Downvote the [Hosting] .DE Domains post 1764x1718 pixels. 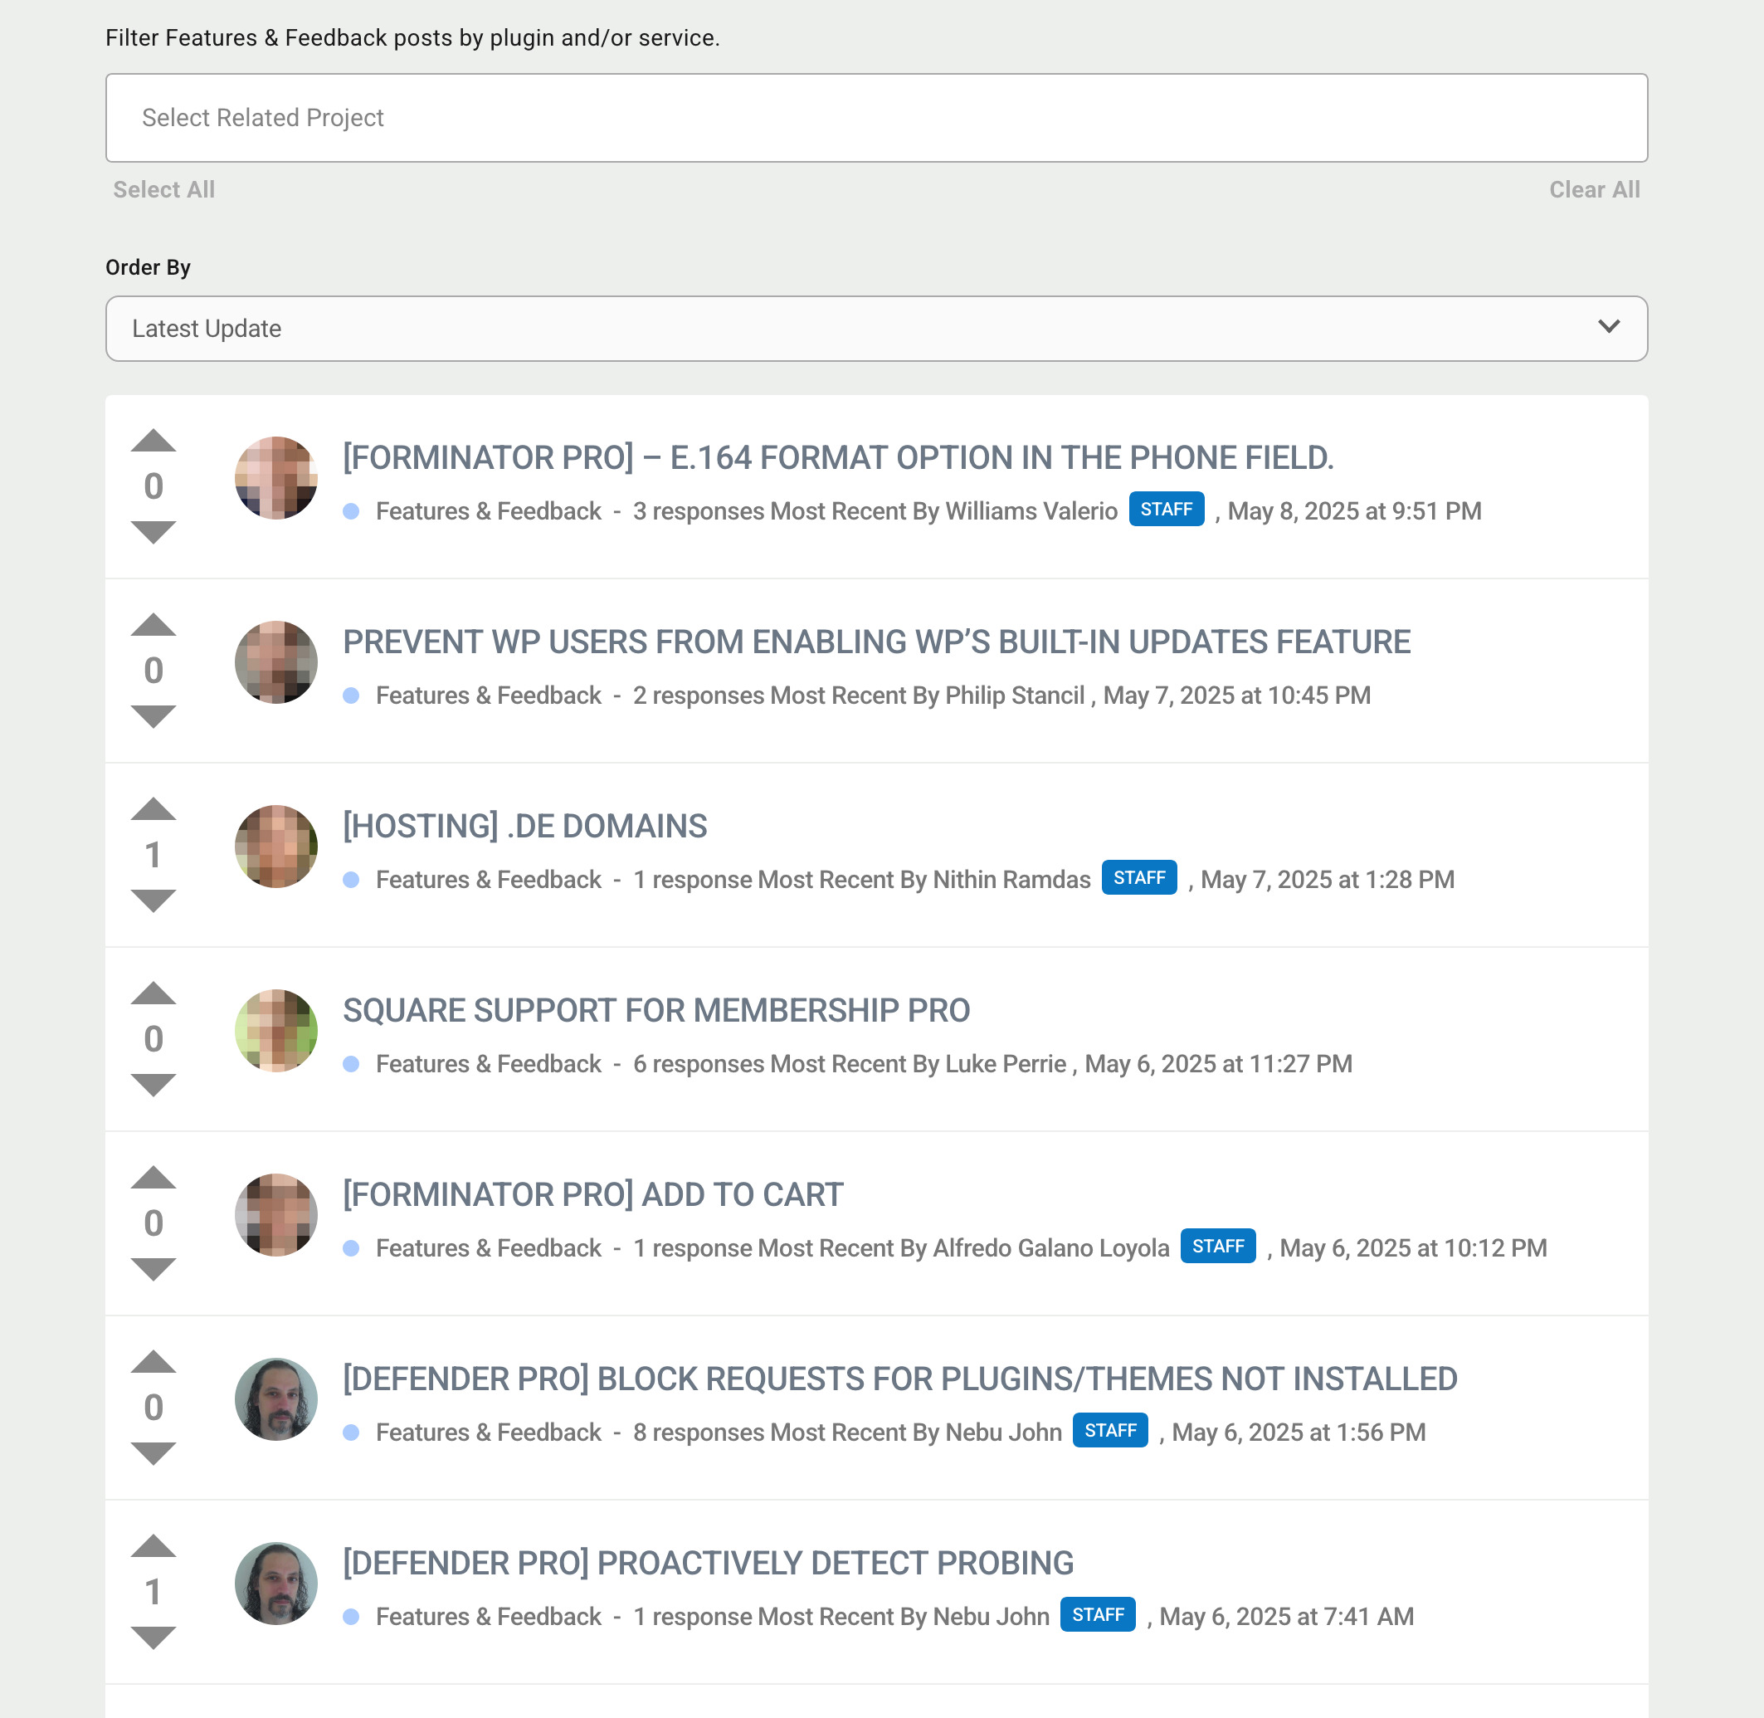(x=153, y=900)
